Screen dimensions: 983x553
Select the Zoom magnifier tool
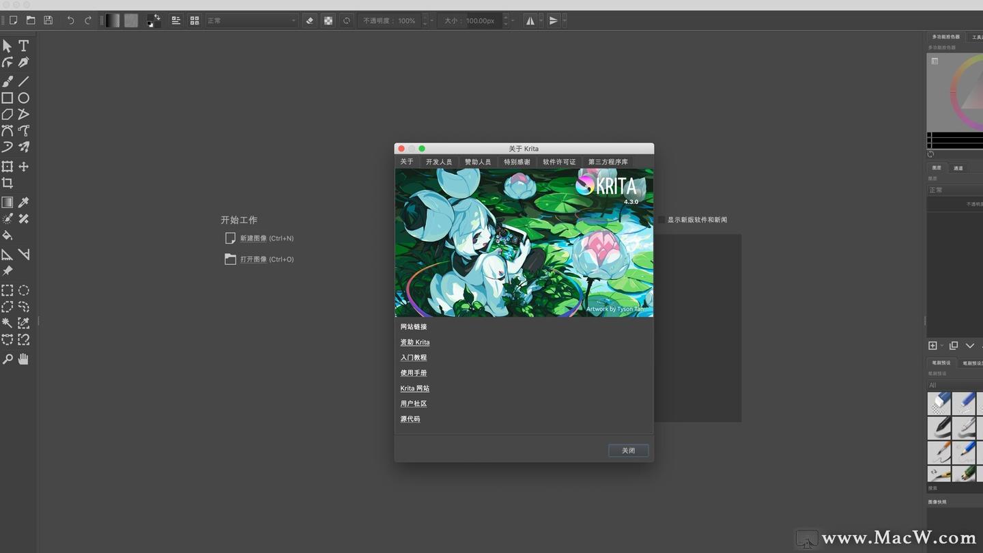tap(8, 359)
